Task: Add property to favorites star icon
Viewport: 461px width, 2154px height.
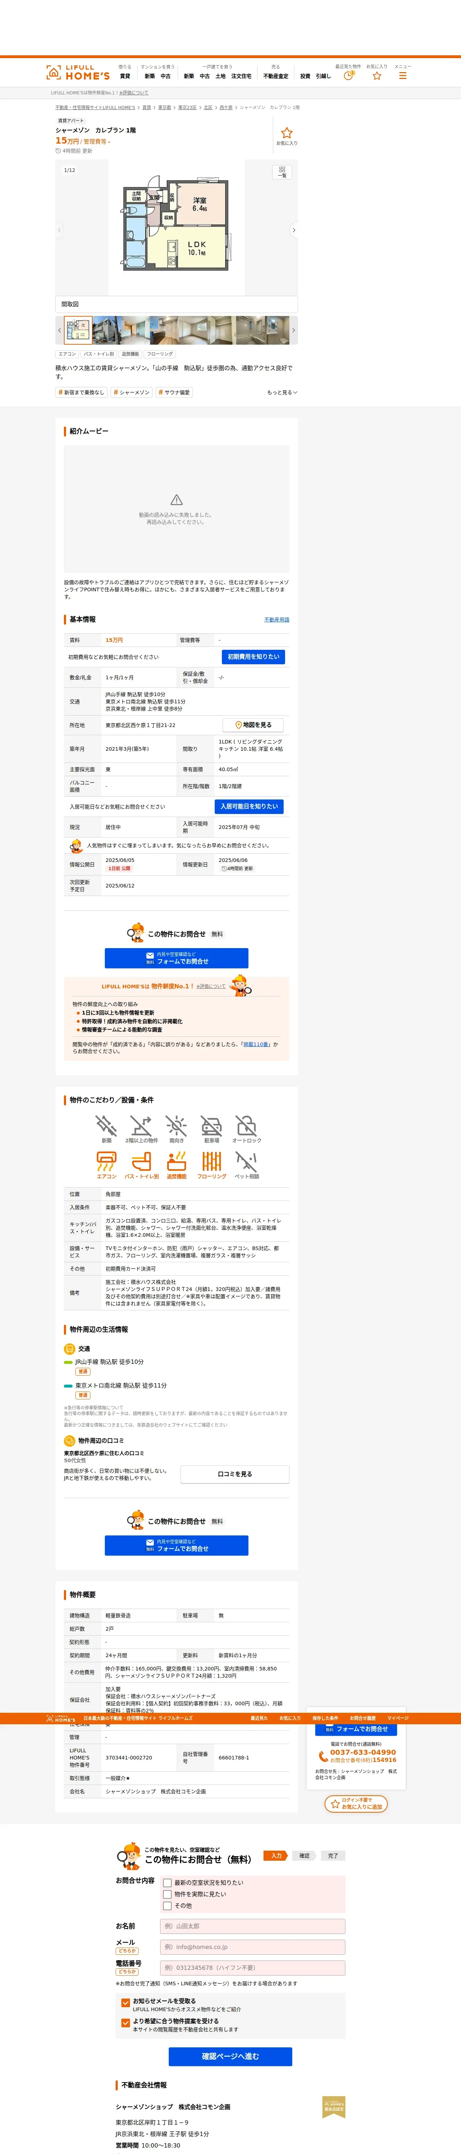Action: 287,133
